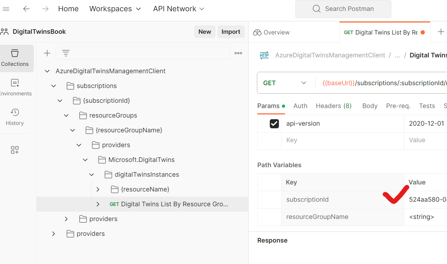447x264 pixels.
Task: Select the GET Digital Twins List tab
Action: (384, 32)
